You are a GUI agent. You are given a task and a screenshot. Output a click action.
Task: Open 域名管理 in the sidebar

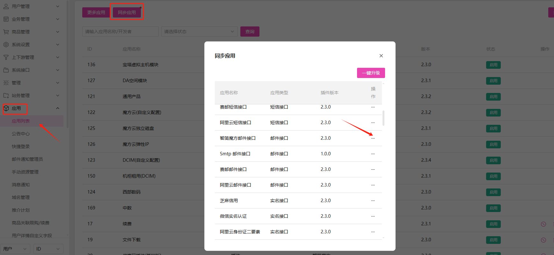tap(21, 197)
